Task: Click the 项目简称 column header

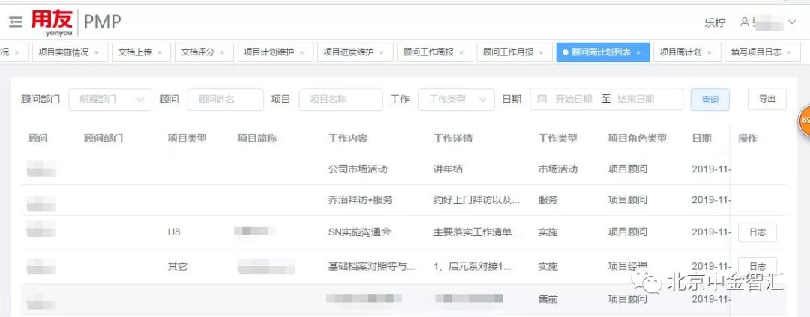Action: pyautogui.click(x=257, y=139)
